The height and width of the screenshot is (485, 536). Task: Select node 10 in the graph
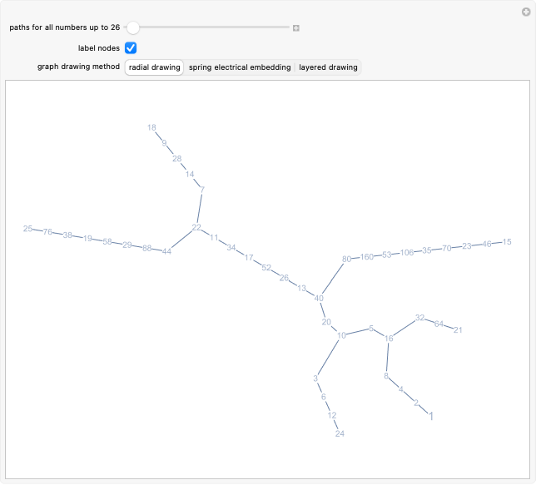pos(341,335)
